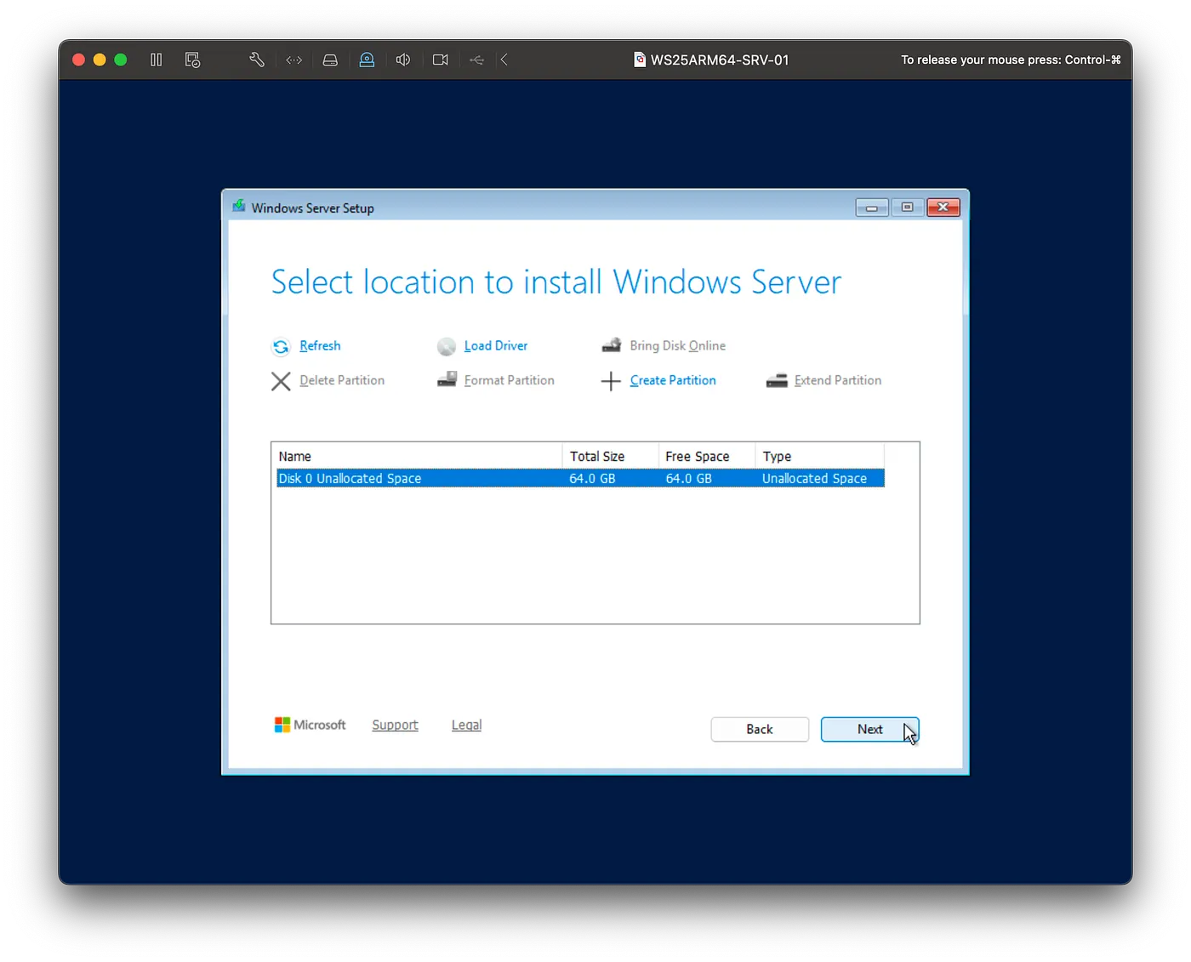Click the sound speaker icon

[x=403, y=60]
